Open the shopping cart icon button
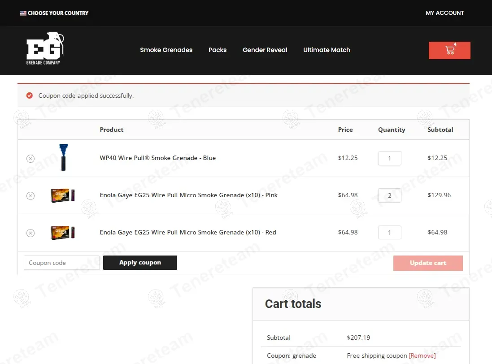 [x=449, y=50]
